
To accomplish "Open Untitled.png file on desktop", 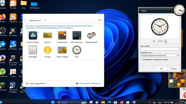I will [34, 5].
